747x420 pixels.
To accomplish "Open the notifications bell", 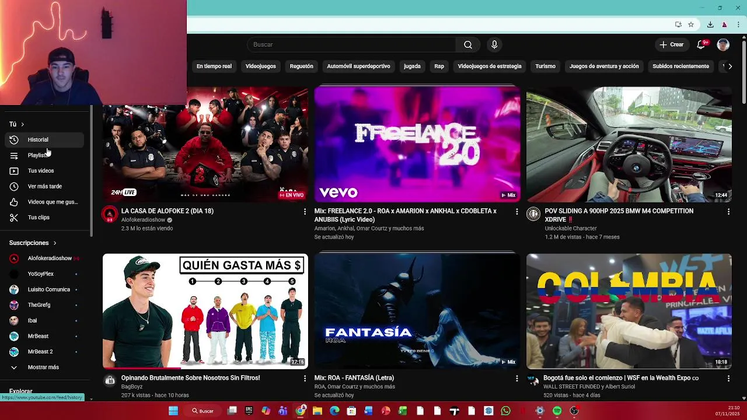I will 701,45.
